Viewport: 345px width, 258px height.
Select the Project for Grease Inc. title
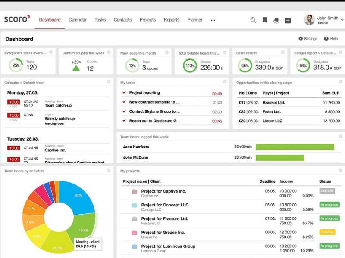pos(163,233)
